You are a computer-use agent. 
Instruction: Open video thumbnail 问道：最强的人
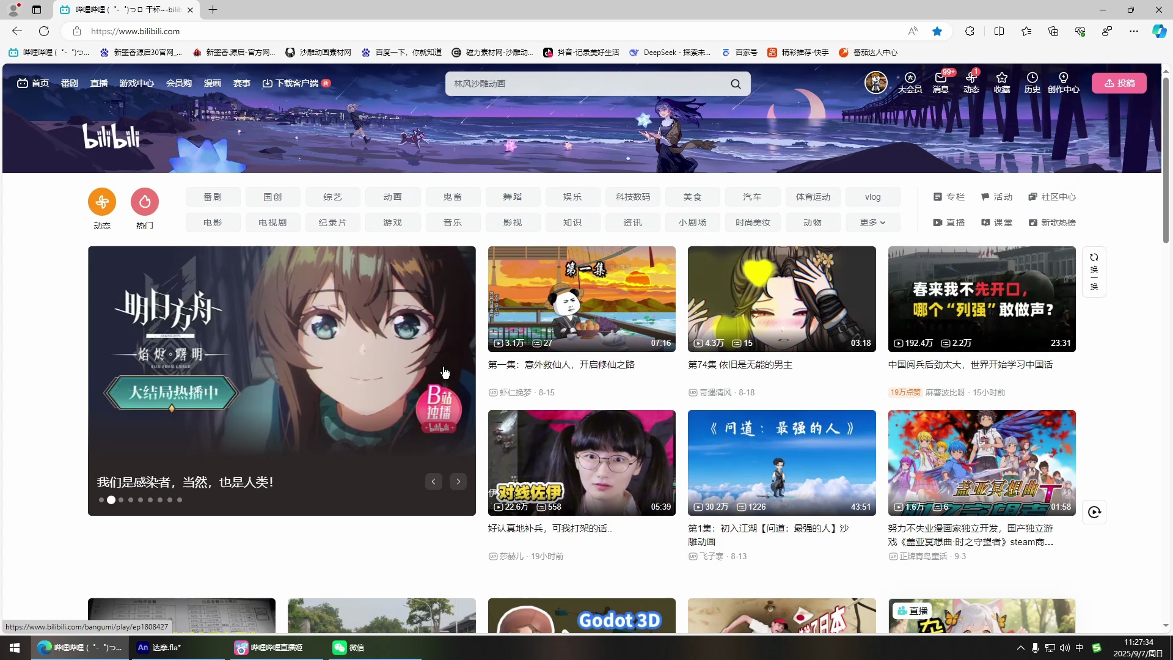(x=781, y=463)
